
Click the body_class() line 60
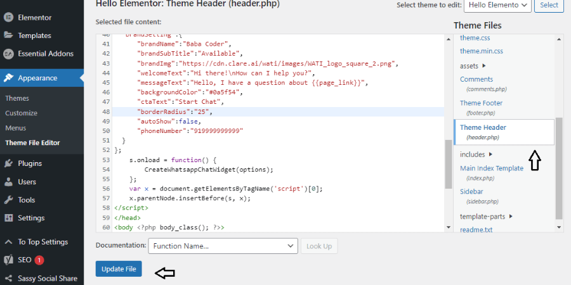pos(169,227)
